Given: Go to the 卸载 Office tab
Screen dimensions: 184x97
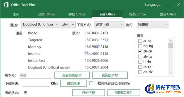Looking at the screenshot, I should [x=77, y=14].
